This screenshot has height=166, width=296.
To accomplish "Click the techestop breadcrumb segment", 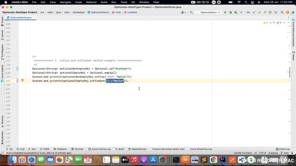I will tap(78, 12).
